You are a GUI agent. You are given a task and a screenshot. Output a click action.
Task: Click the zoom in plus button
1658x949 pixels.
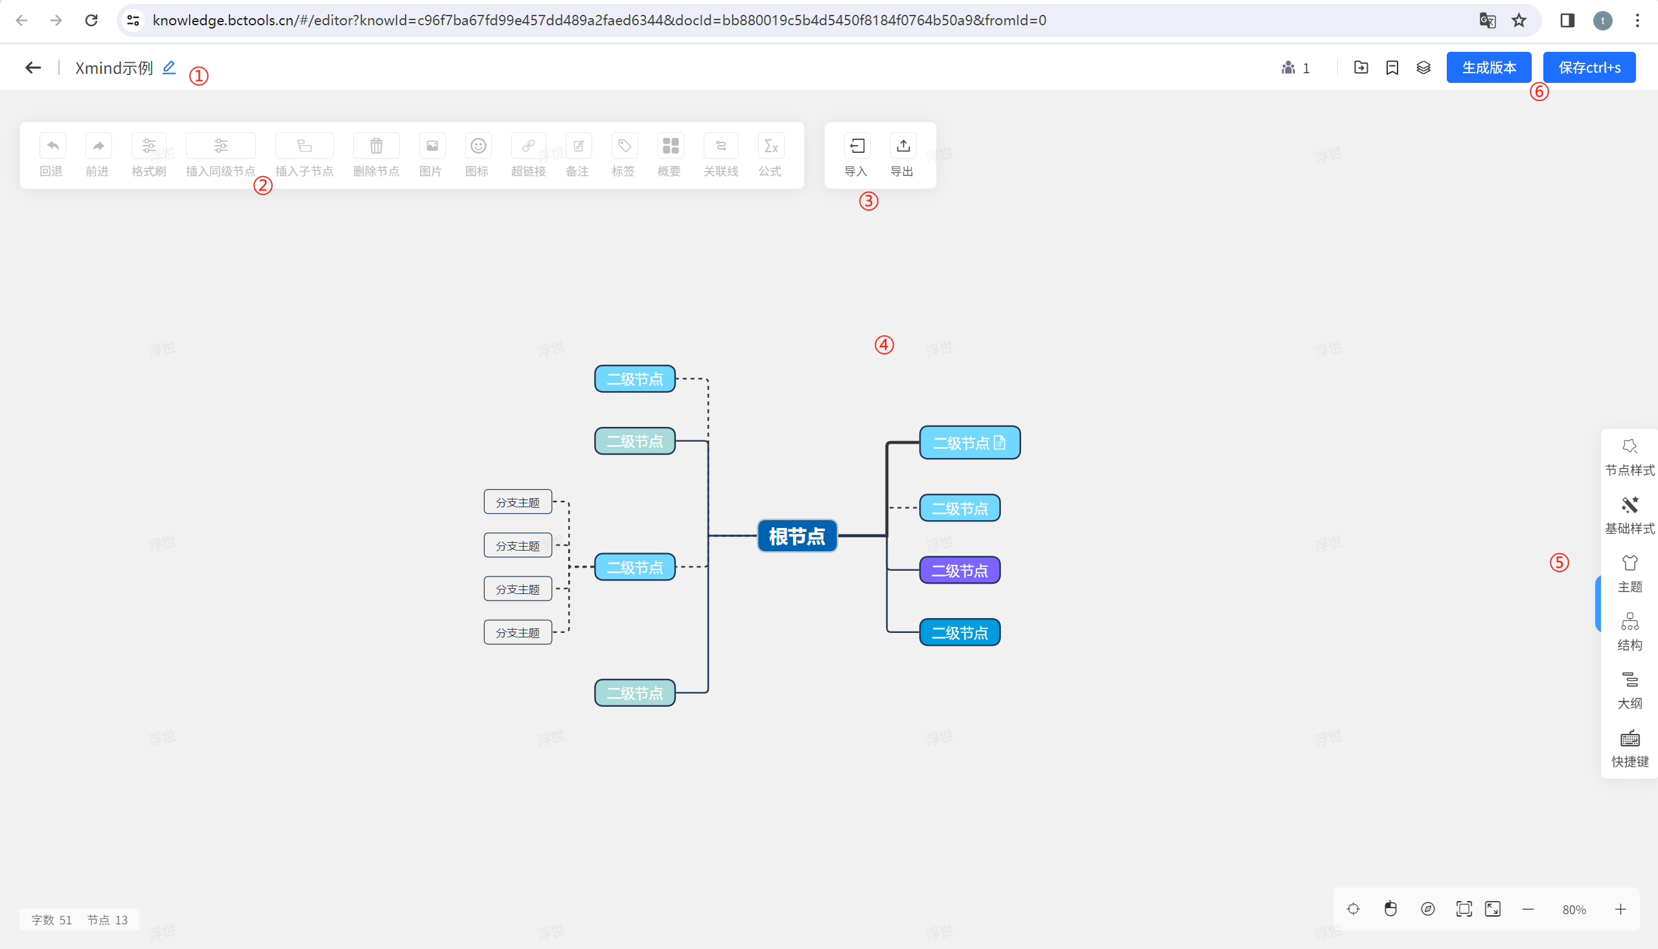click(x=1621, y=909)
